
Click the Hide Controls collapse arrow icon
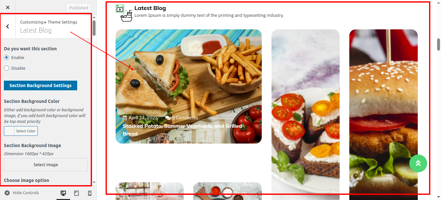click(x=7, y=193)
